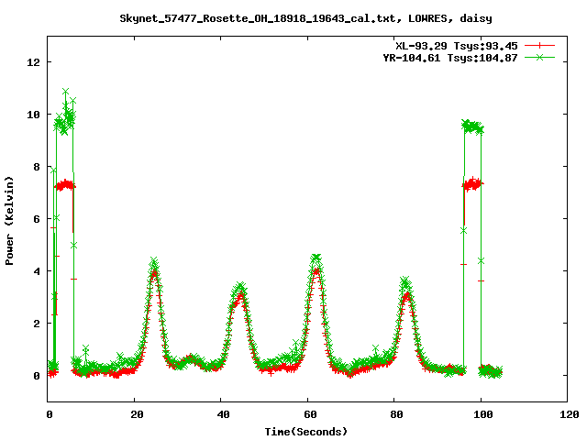
Task: Click the y-axis tick label 4
Action: 37,271
